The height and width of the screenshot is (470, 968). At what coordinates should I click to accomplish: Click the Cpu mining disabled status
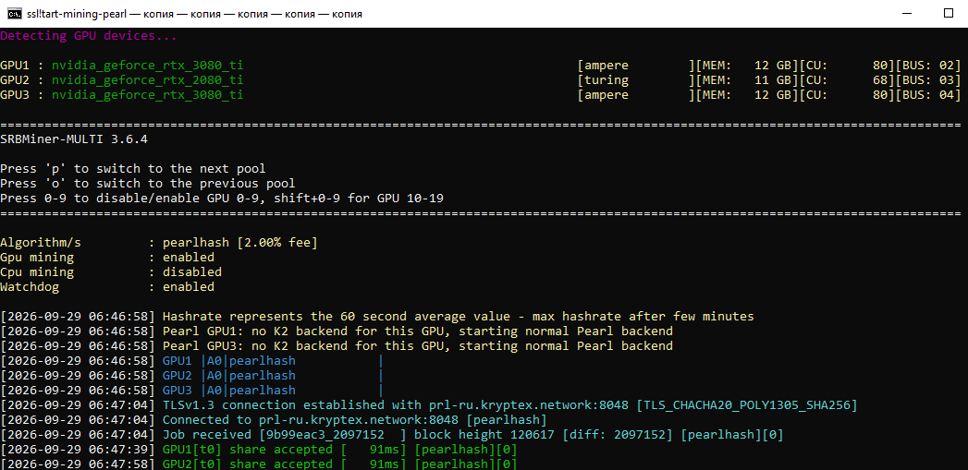192,272
